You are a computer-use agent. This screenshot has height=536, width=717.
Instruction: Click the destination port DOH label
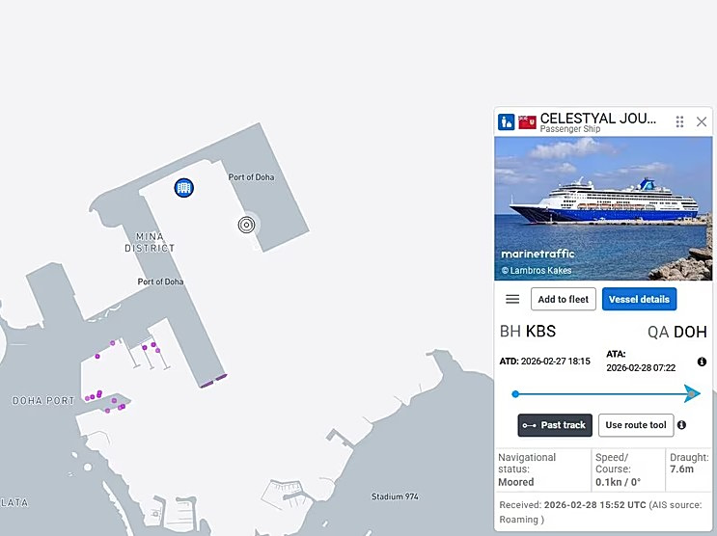tap(690, 332)
